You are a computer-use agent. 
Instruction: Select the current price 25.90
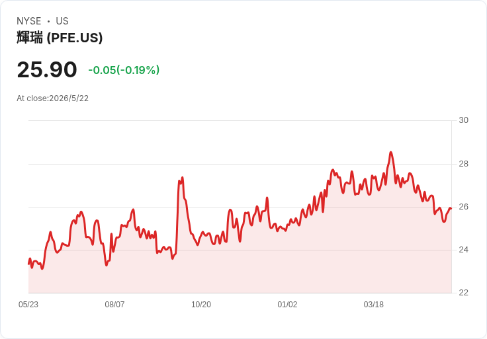coord(47,69)
